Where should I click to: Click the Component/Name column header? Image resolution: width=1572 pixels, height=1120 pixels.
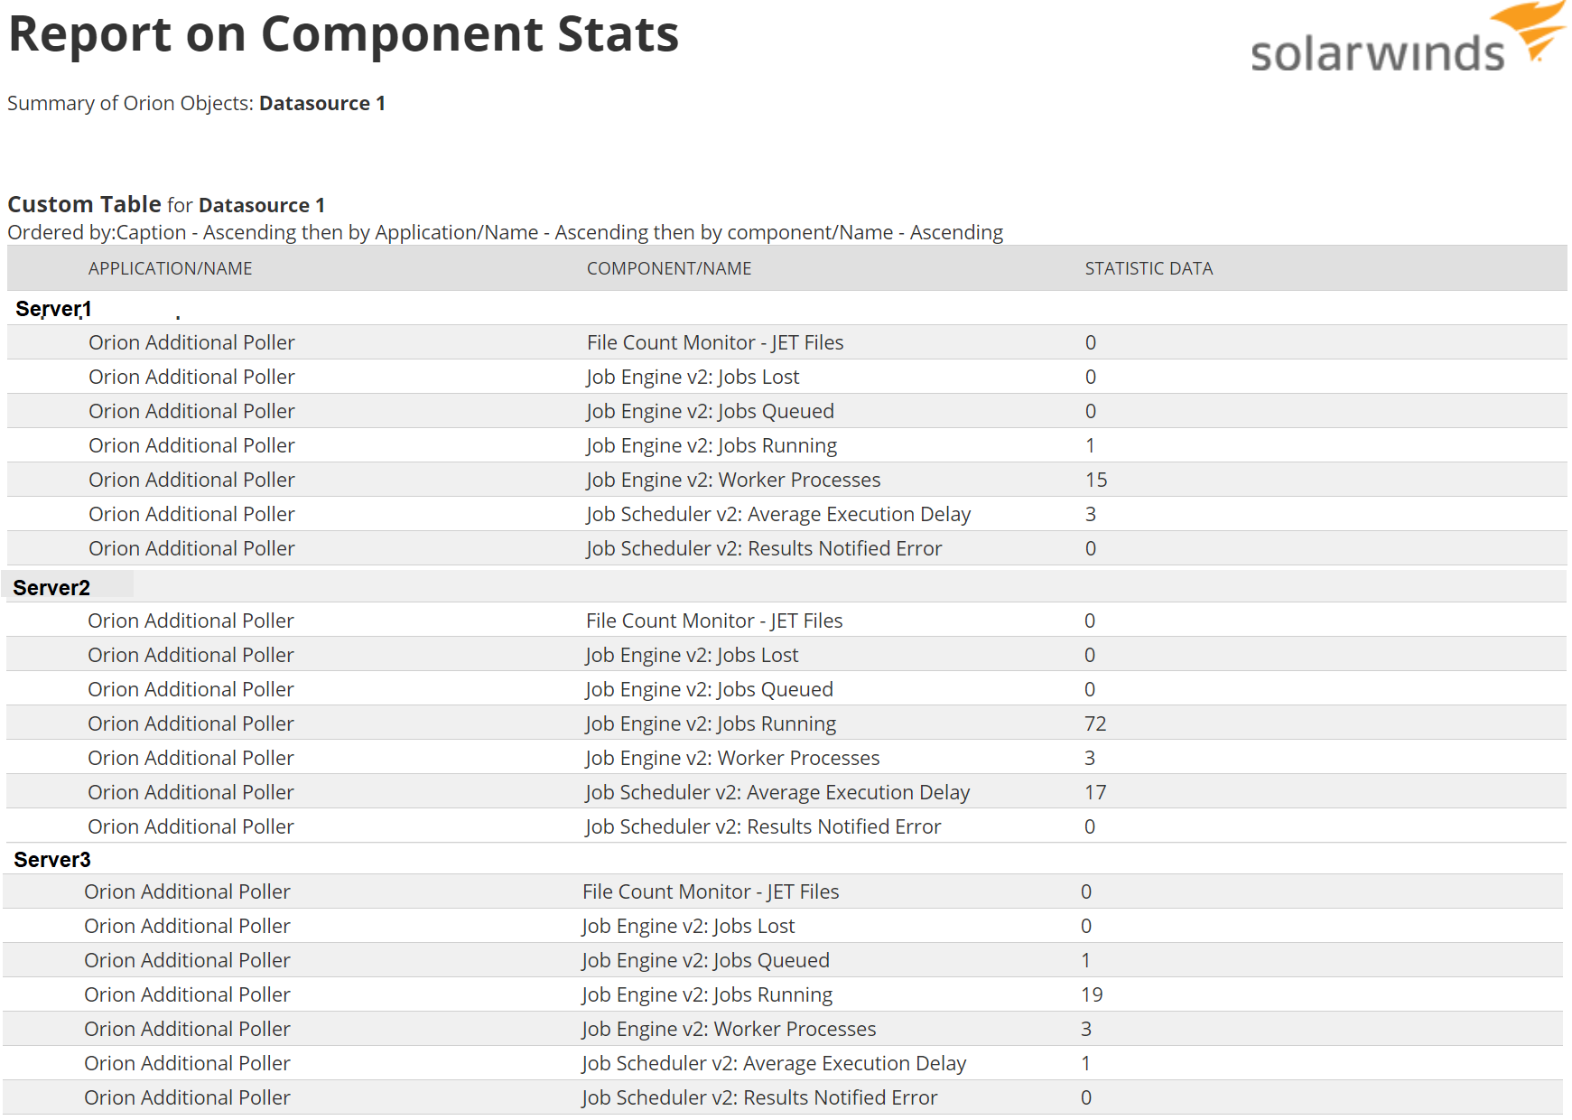point(668,268)
